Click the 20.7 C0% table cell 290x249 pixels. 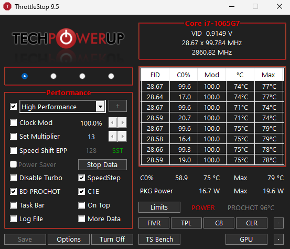point(184,118)
